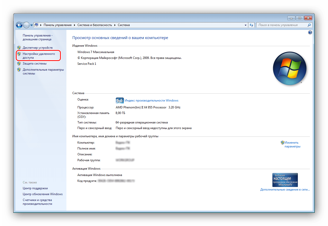Viewport: 328px width, 226px height.
Task: Click the 'Просмотр основных сведений о вашем компьютере' heading
Action: click(x=120, y=38)
